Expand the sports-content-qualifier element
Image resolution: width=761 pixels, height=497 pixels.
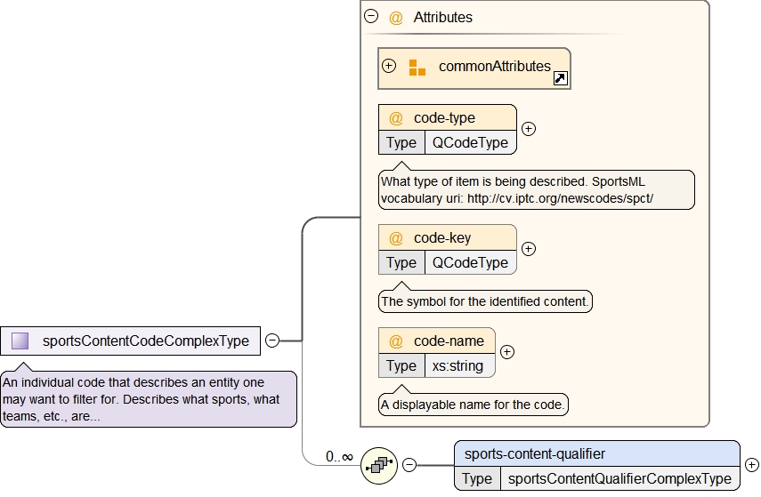[751, 465]
